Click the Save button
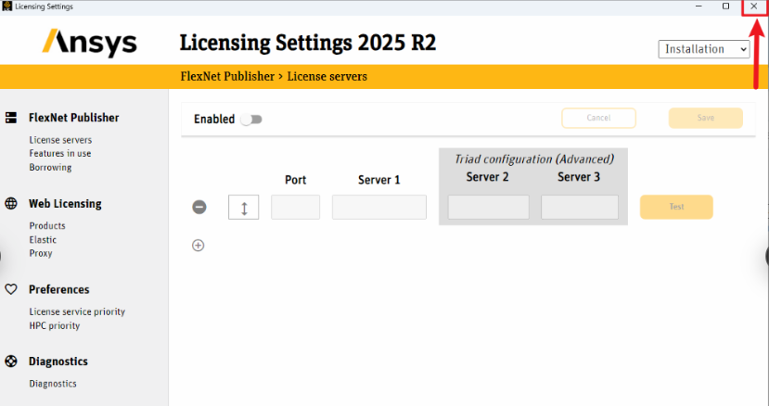This screenshot has width=769, height=406. 705,118
